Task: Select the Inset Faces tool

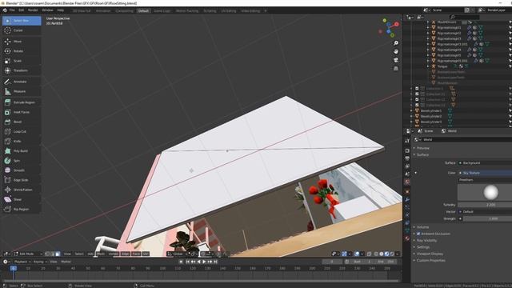Action: tap(22, 112)
